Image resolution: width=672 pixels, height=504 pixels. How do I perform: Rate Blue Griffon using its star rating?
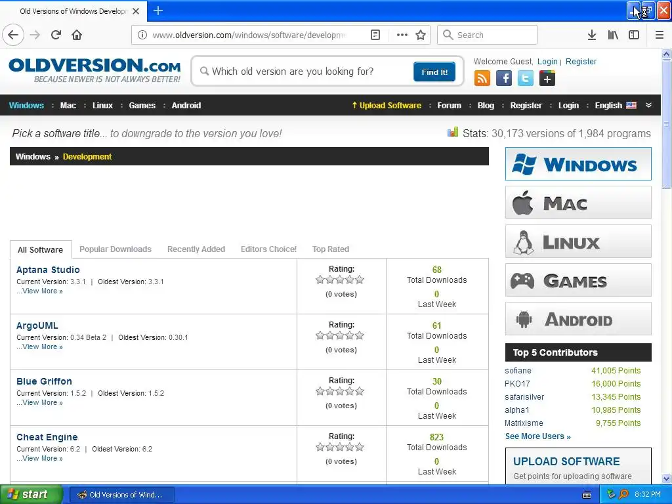coord(340,391)
